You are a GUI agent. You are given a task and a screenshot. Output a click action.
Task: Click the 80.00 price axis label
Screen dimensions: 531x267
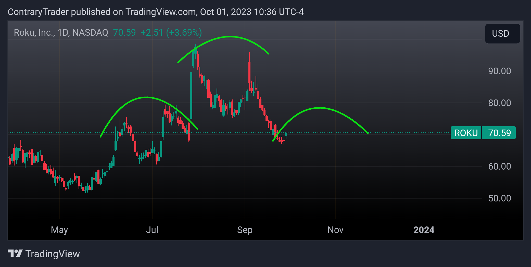pos(499,103)
